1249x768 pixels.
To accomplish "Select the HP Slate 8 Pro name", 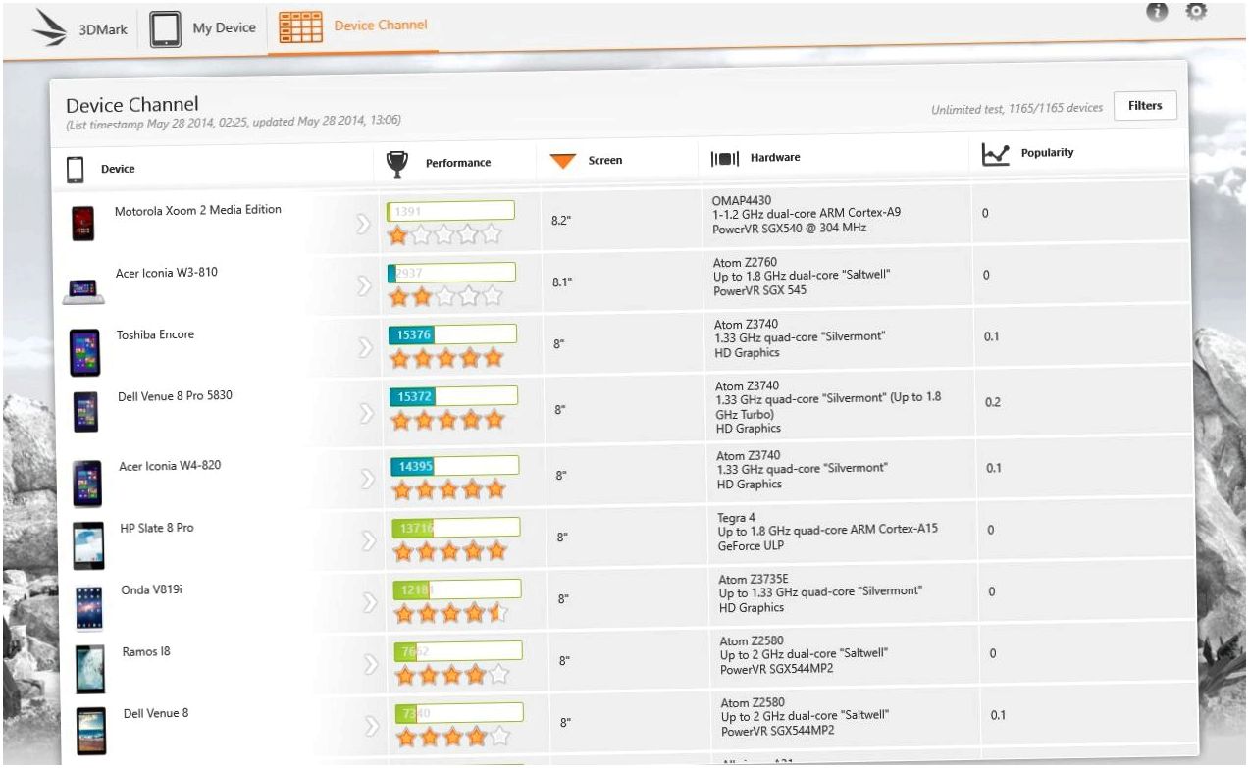I will [x=157, y=528].
